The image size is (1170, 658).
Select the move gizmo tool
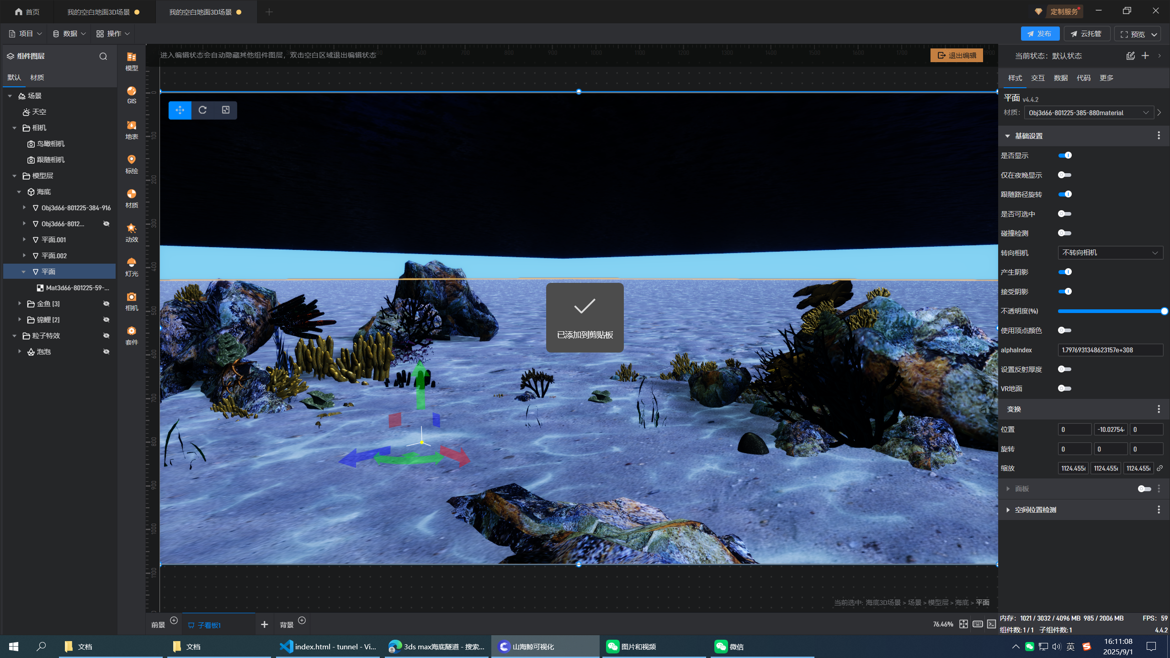(x=180, y=110)
